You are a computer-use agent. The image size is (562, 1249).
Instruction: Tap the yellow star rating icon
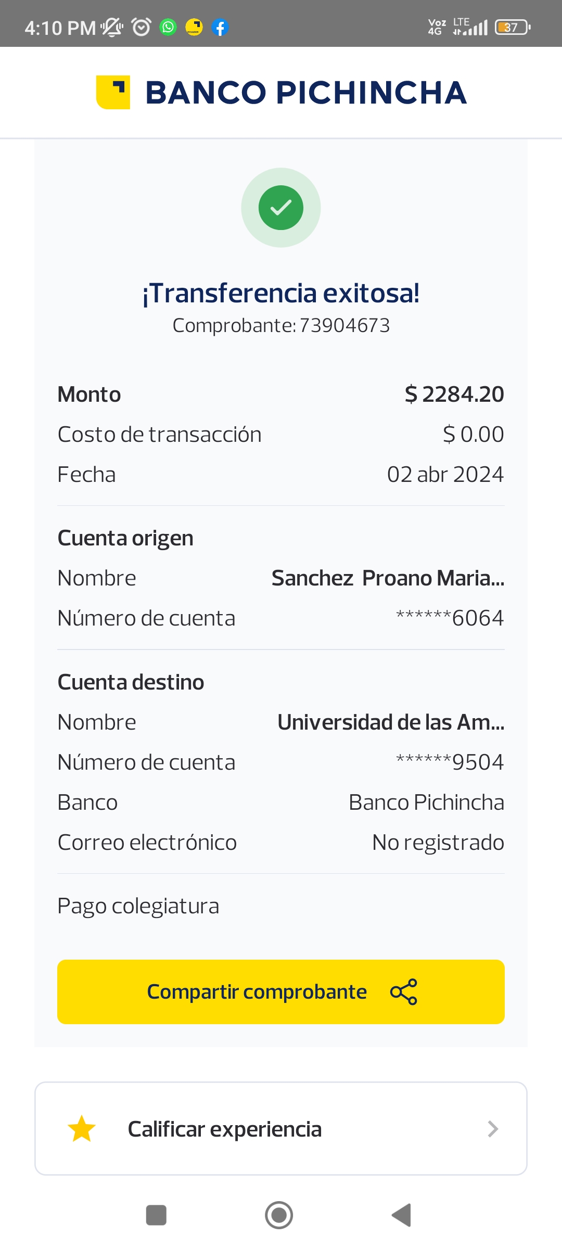pyautogui.click(x=82, y=1129)
